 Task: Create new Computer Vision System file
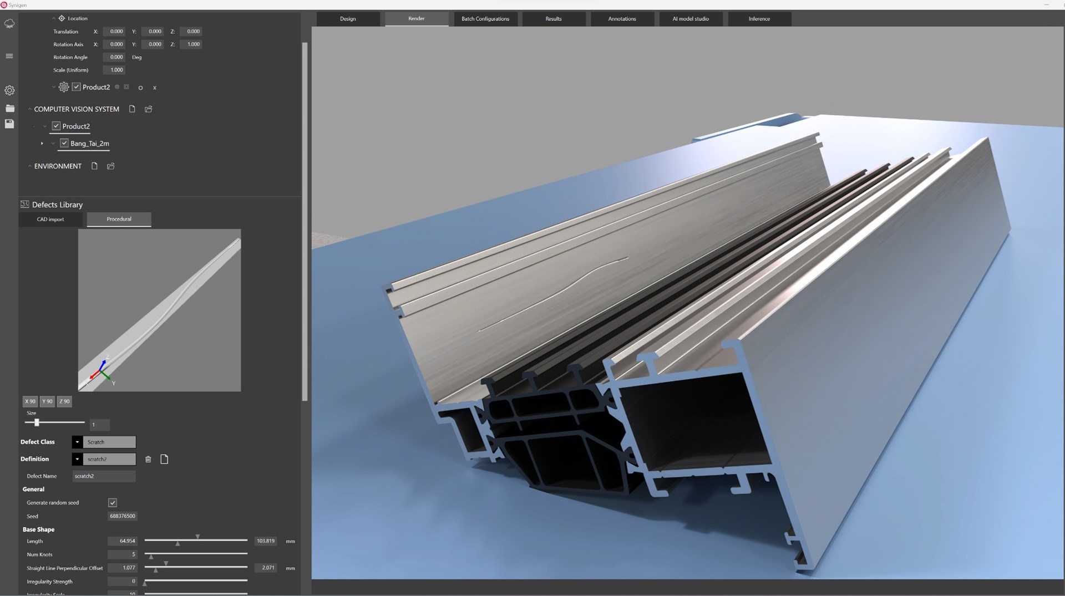pos(132,109)
